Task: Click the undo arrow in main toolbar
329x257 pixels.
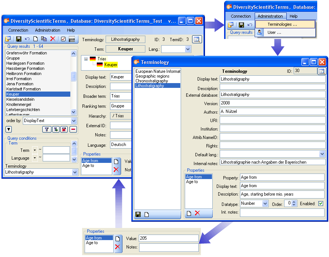Action: (x=27, y=39)
